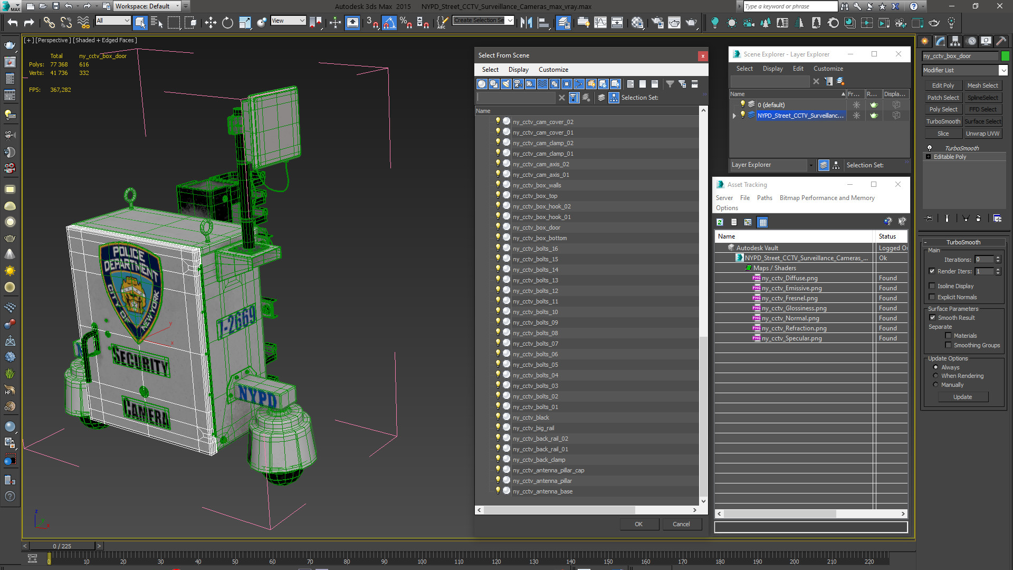The image size is (1013, 570).
Task: Open Customize menu in Select From Scene
Action: 553,70
